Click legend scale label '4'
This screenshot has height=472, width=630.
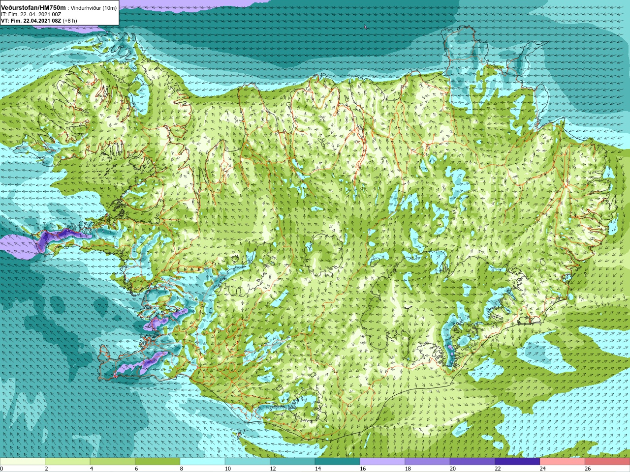[x=92, y=469]
